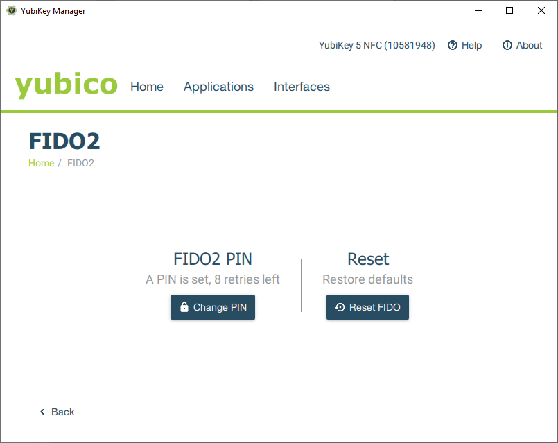Open the Interfaces menu
Screen dimensions: 558x443
coord(302,87)
